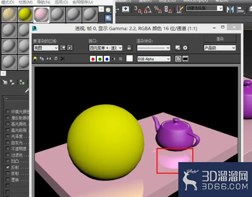Viewport: 252px width, 197px height.
Task: Open render setup dialog icon
Action: pos(178,48)
